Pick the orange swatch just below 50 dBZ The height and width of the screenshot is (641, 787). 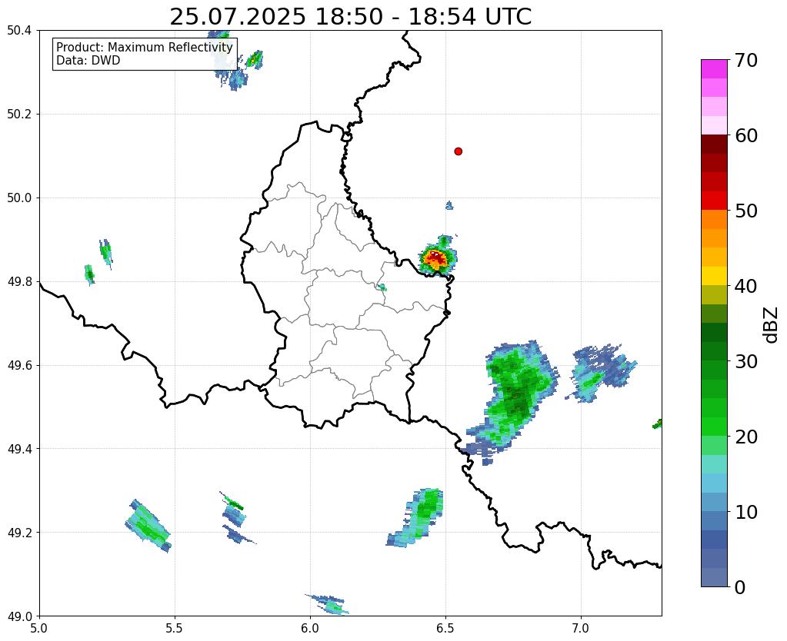click(714, 220)
